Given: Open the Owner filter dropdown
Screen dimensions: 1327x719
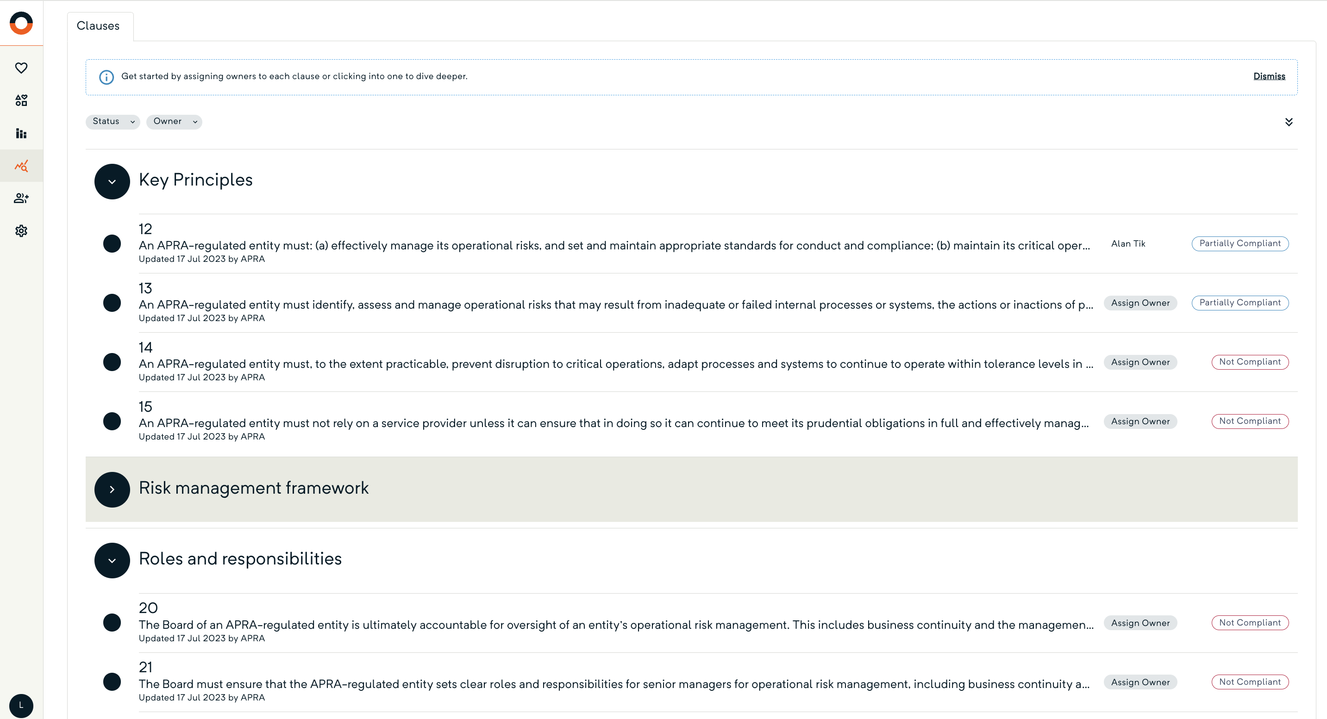Looking at the screenshot, I should pos(174,122).
